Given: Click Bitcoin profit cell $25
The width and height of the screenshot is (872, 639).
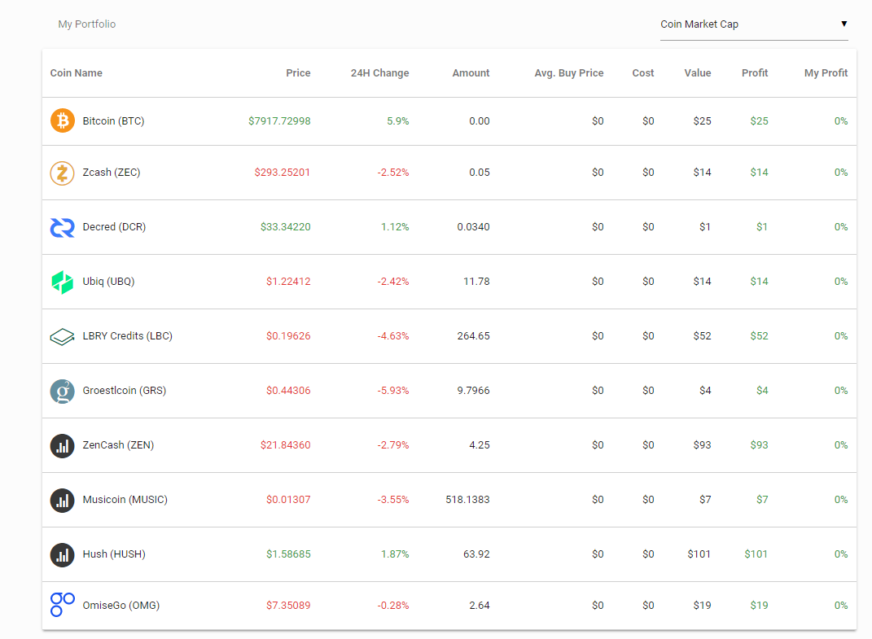Looking at the screenshot, I should pyautogui.click(x=759, y=120).
